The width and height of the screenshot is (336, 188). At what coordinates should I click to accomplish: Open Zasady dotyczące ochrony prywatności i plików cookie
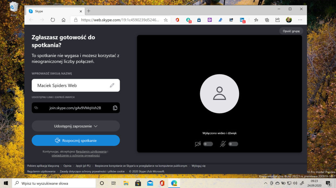coord(92,171)
